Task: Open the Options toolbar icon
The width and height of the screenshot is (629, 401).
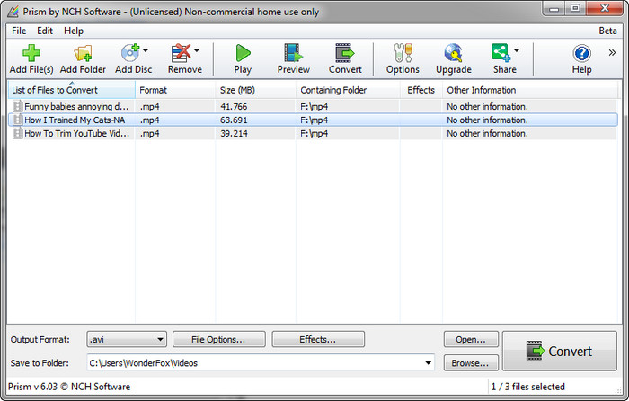Action: pyautogui.click(x=403, y=59)
